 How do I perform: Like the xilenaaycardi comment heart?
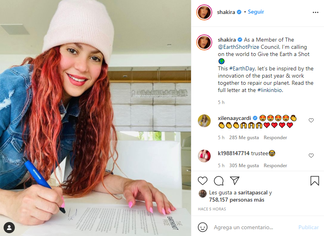[311, 120]
